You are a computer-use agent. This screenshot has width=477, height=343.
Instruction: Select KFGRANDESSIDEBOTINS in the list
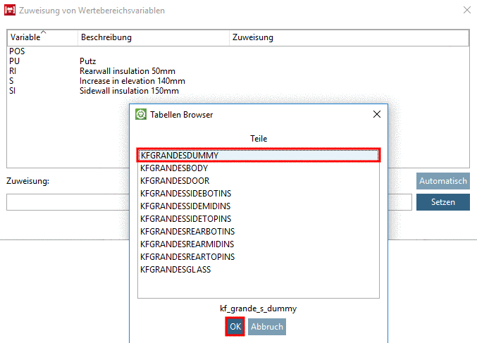[x=259, y=194]
